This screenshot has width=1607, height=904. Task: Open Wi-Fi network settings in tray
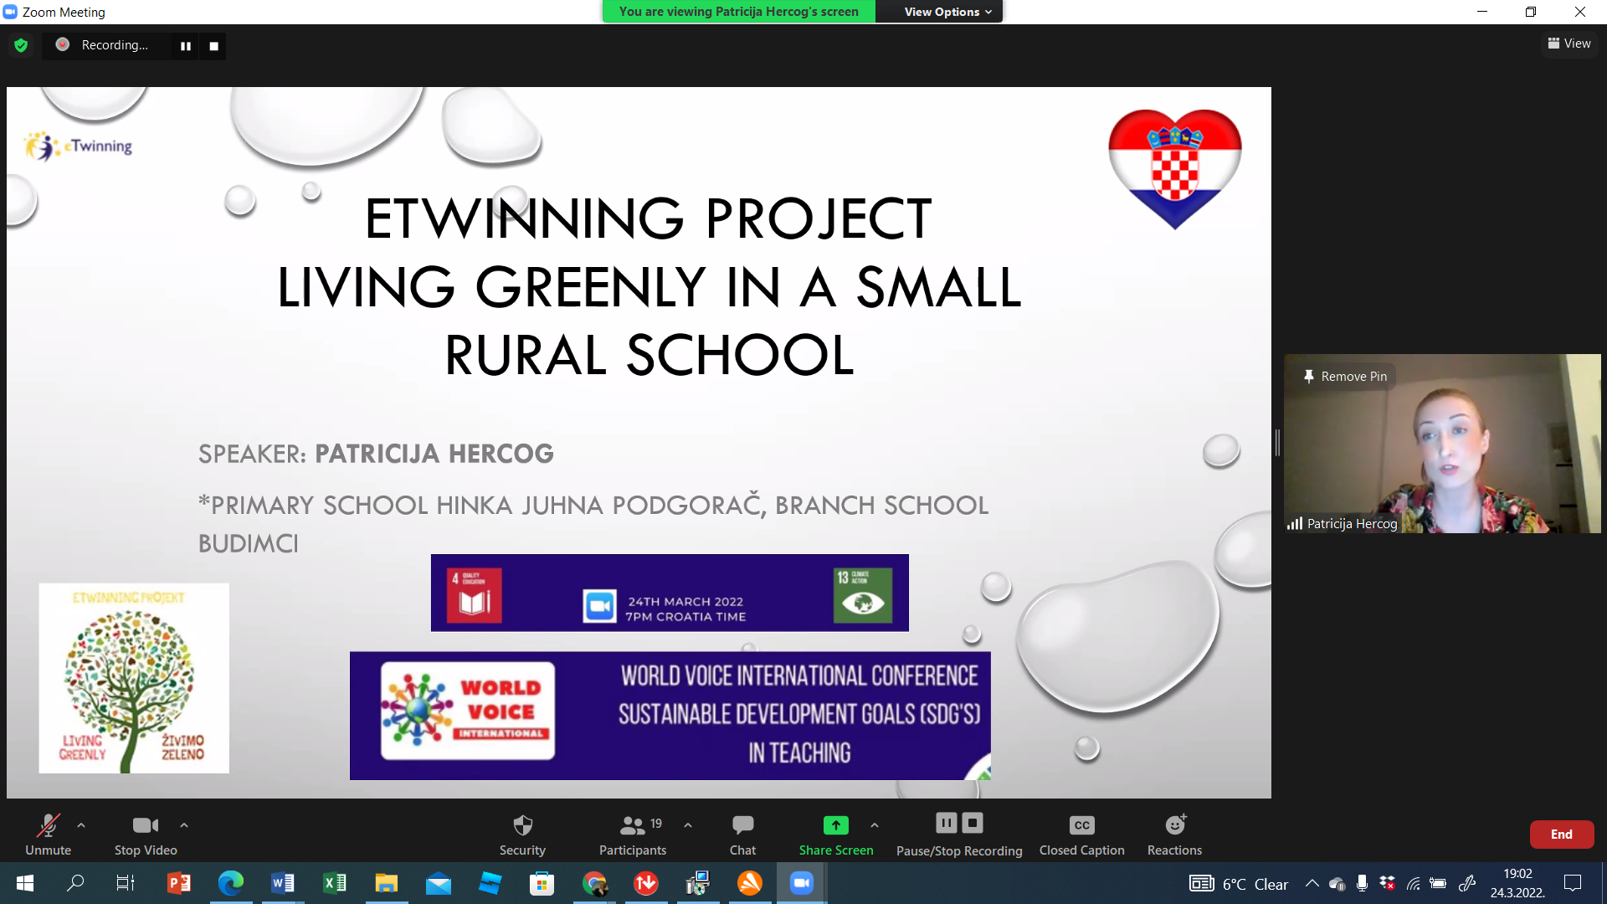(1413, 883)
